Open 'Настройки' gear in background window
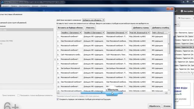Screen dimensions: 194x109 tap(187, 11)
